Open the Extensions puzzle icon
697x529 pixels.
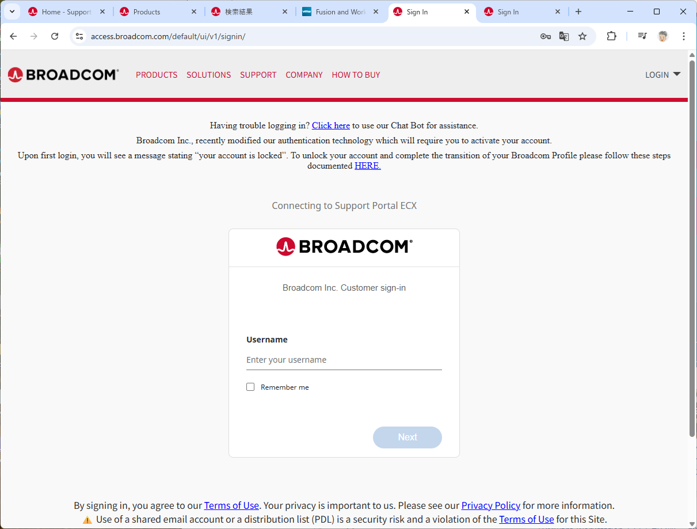tap(612, 36)
